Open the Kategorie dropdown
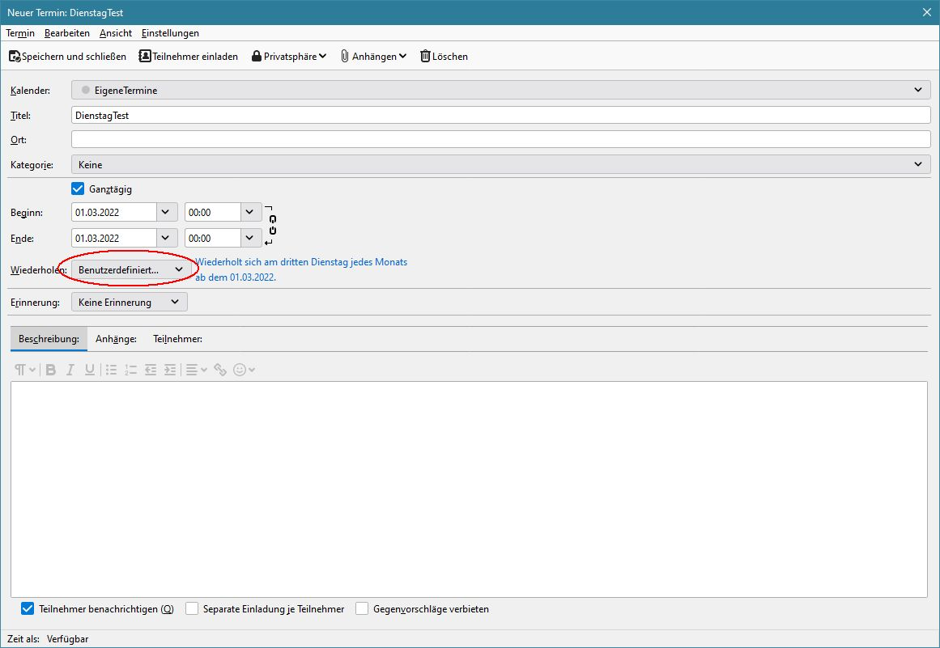940x648 pixels. coord(500,164)
